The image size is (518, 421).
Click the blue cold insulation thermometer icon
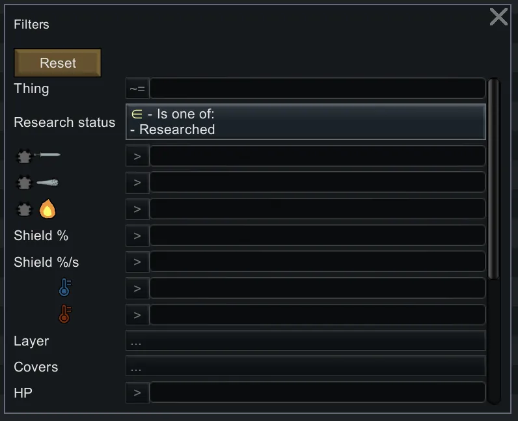pos(64,288)
